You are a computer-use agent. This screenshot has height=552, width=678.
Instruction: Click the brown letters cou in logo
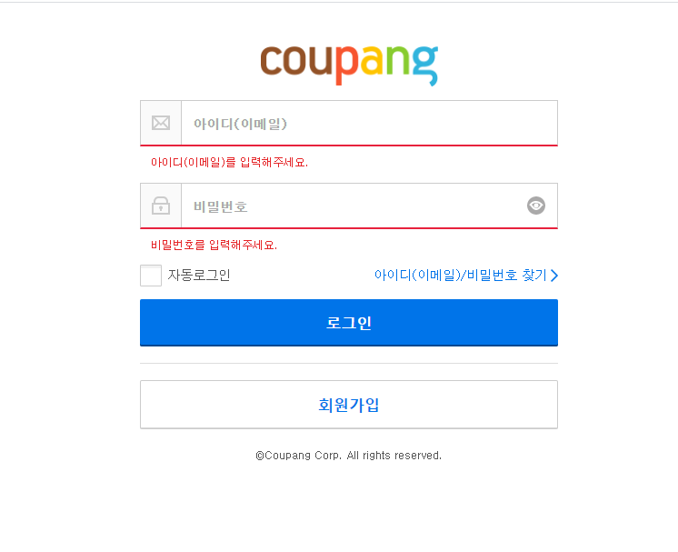(x=296, y=61)
